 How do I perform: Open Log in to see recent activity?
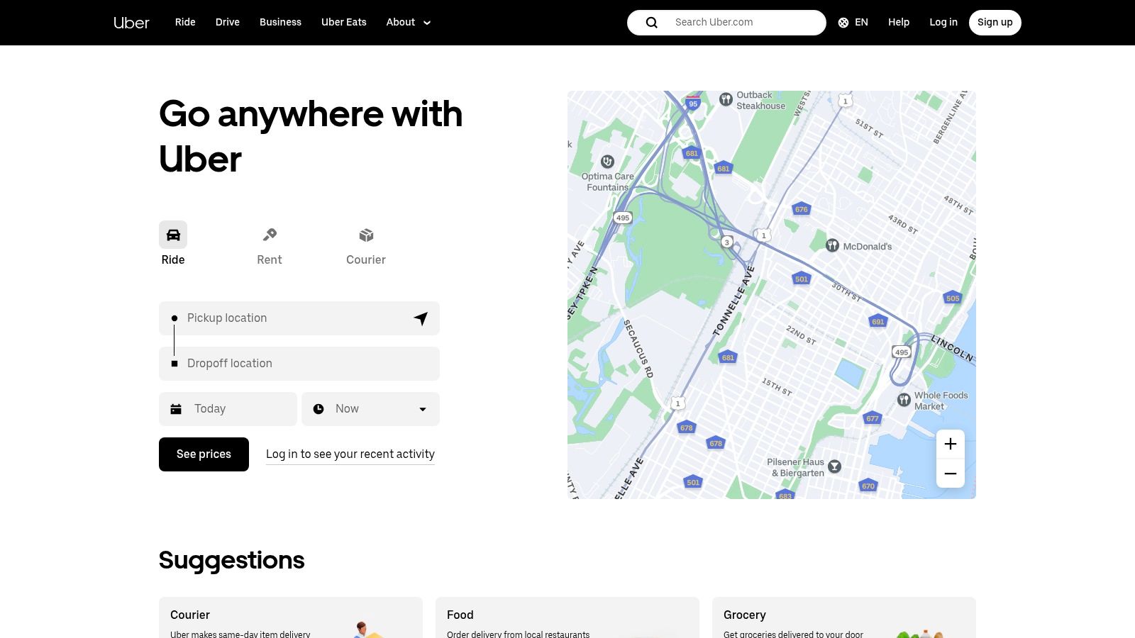tap(350, 454)
